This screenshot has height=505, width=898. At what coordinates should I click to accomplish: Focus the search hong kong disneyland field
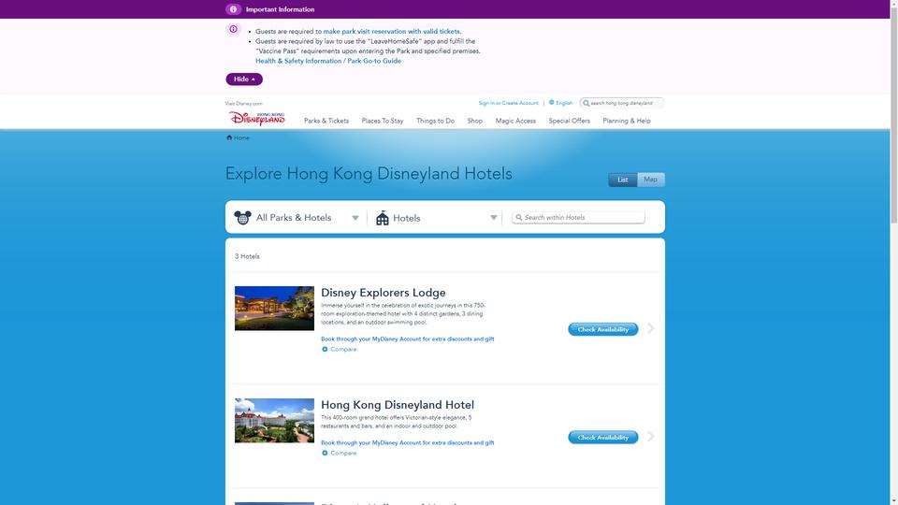(x=622, y=103)
